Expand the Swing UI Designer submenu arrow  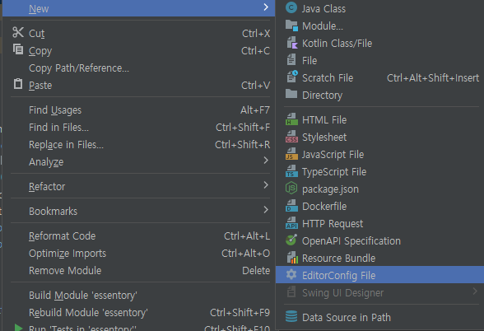475,291
